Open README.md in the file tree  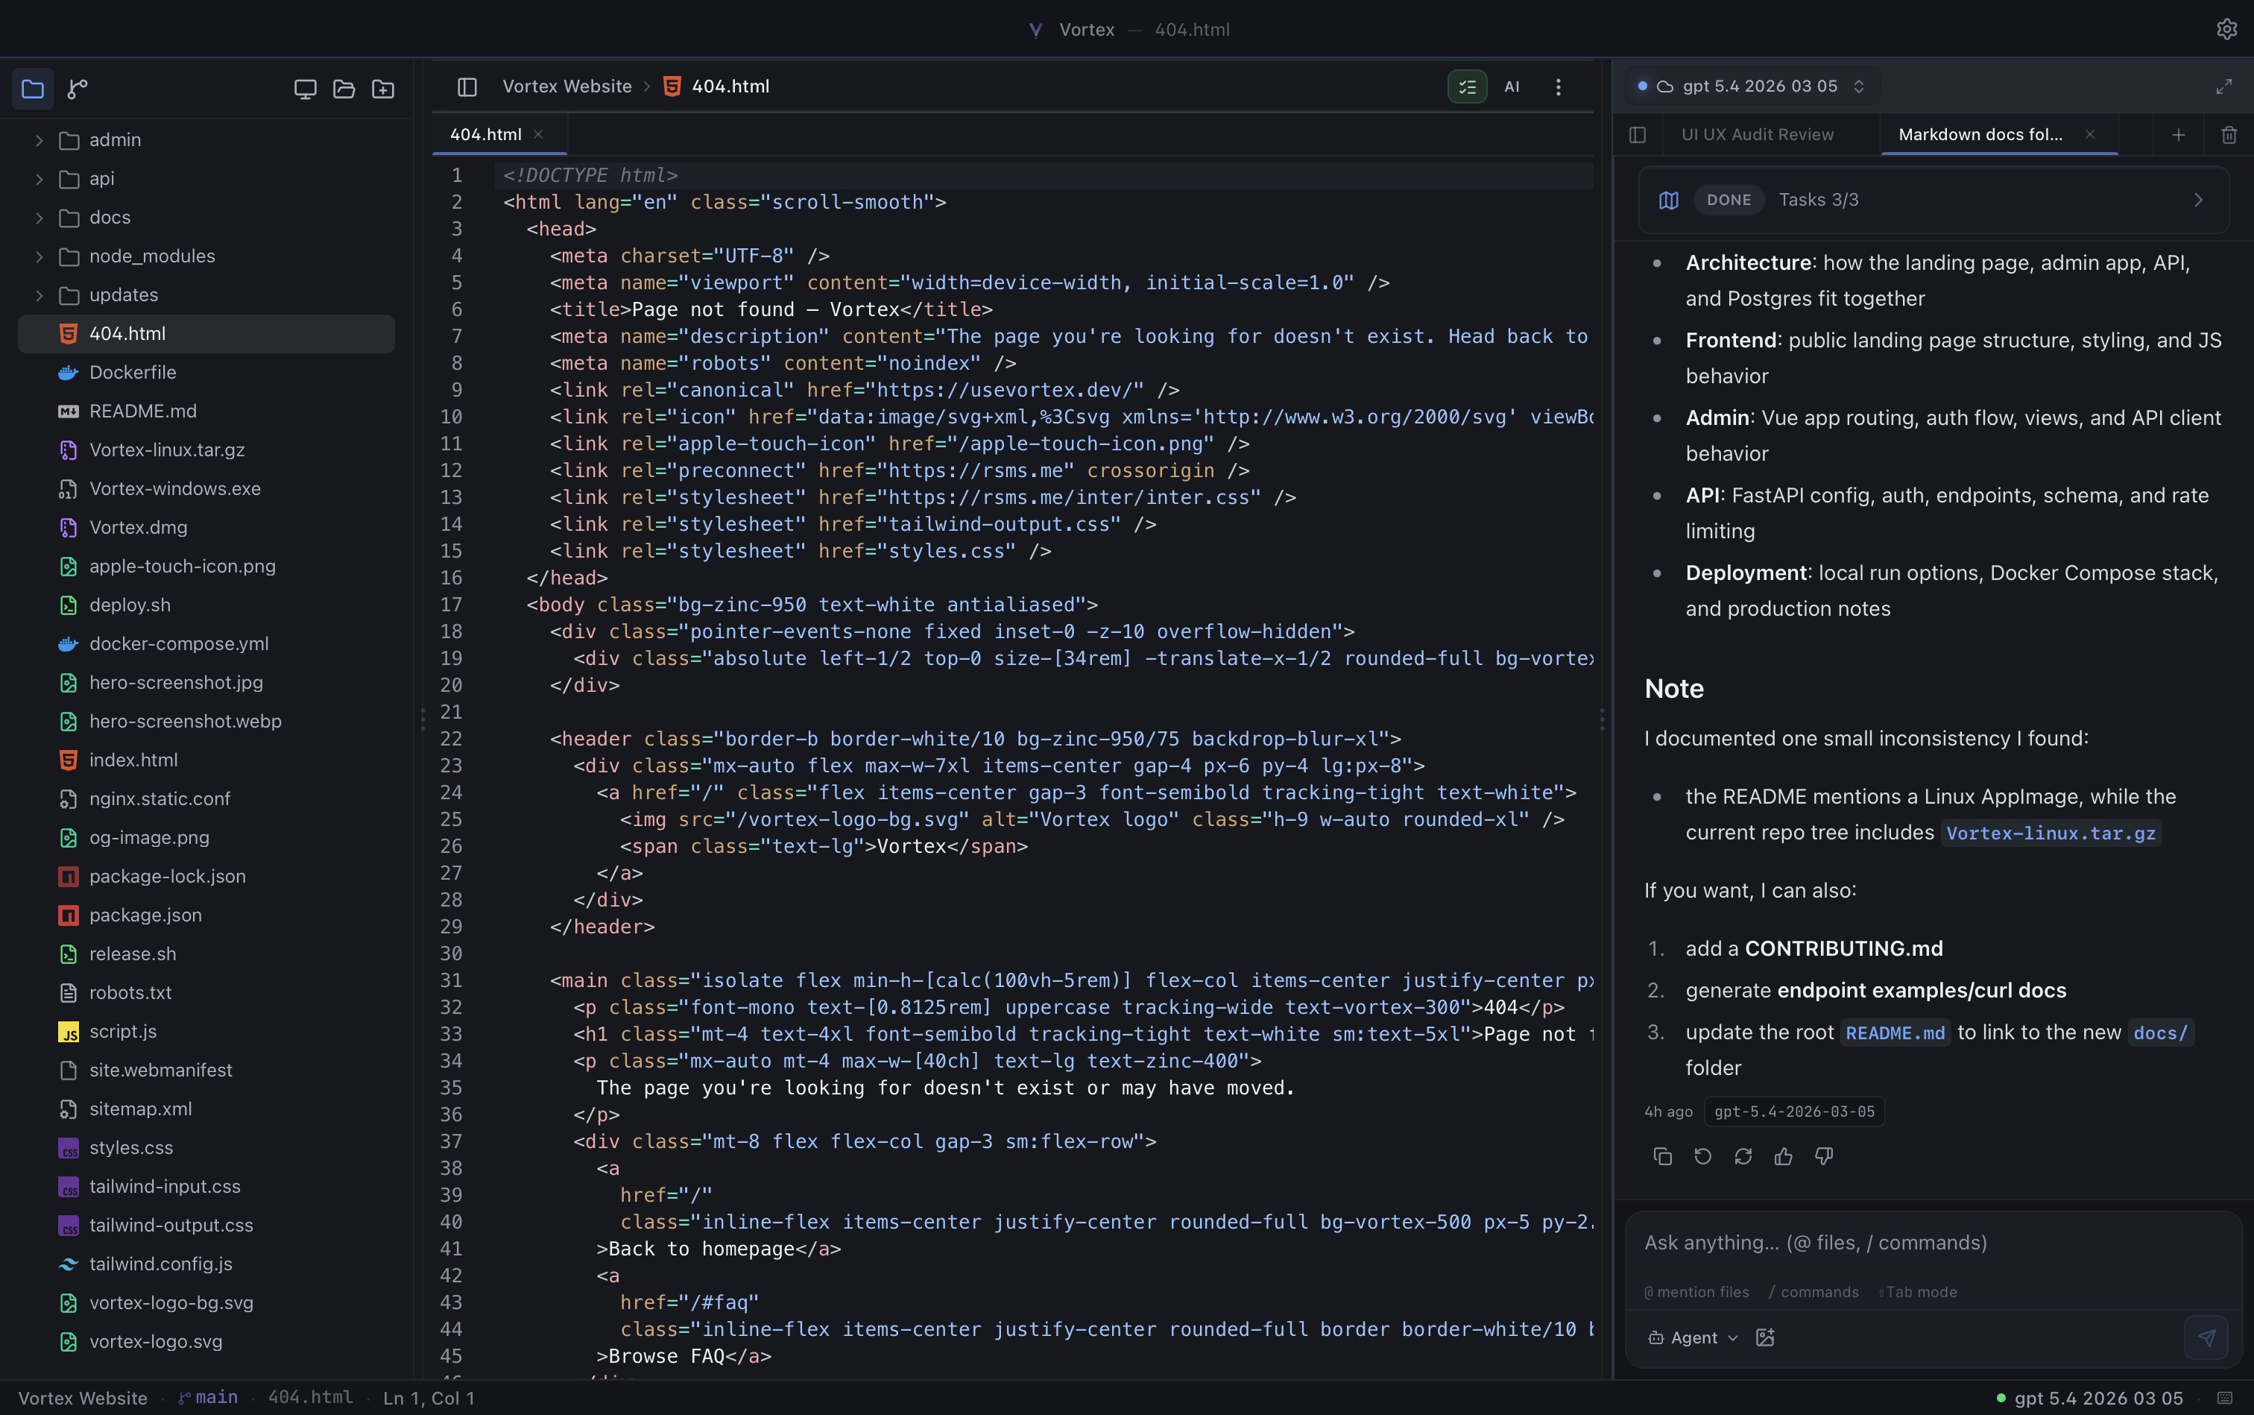tap(206, 412)
